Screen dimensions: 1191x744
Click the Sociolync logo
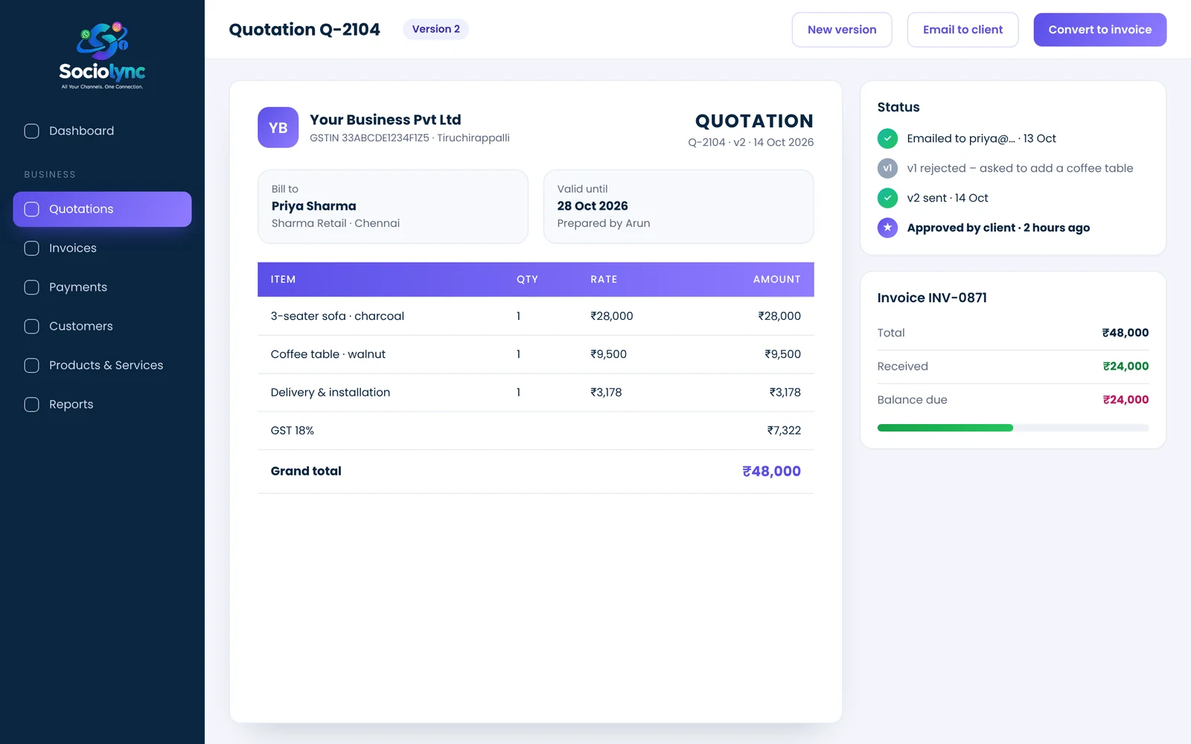(102, 56)
